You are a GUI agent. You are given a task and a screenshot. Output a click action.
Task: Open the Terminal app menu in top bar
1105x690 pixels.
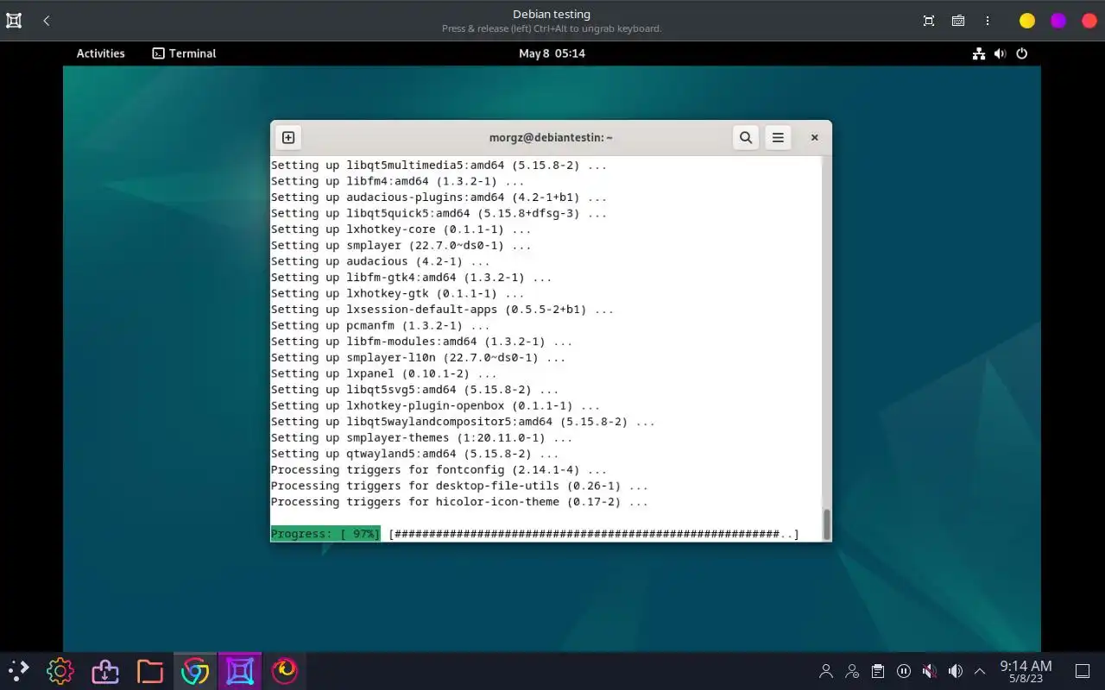pos(184,53)
